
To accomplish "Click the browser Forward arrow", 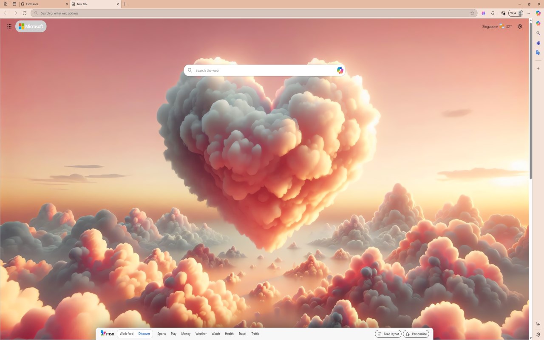I will 15,13.
